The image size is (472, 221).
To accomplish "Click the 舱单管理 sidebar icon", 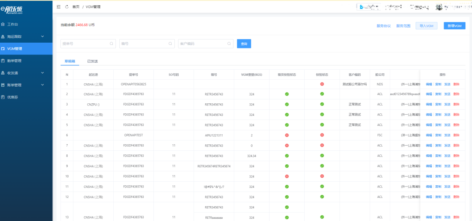I will click(x=3, y=61).
